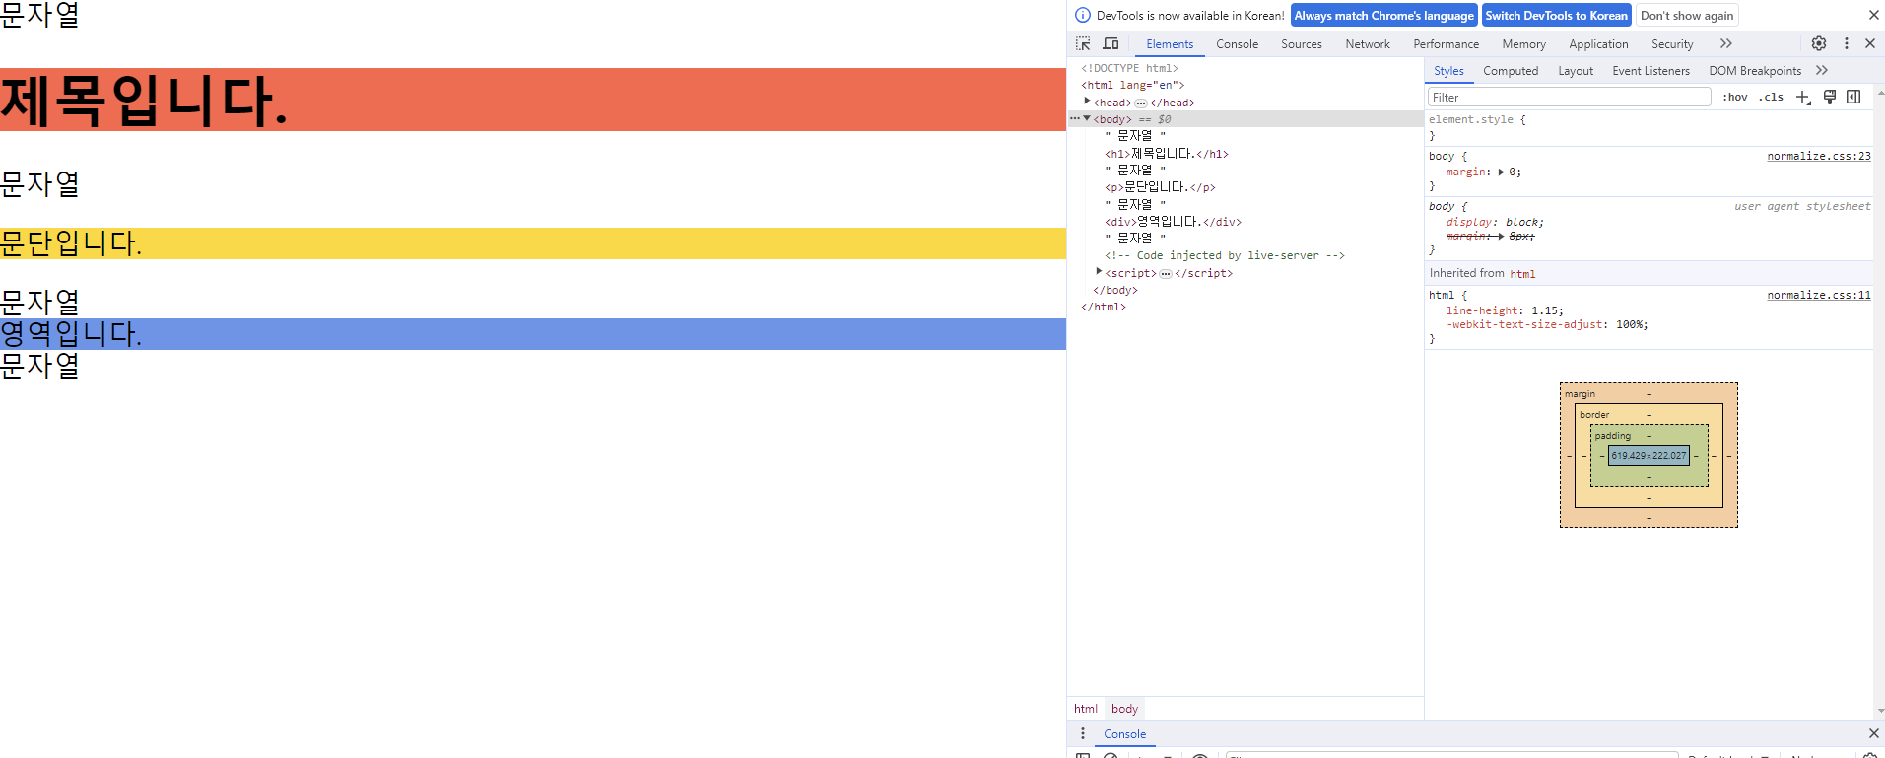Click Don't show again button
The image size is (1885, 758).
coord(1687,15)
